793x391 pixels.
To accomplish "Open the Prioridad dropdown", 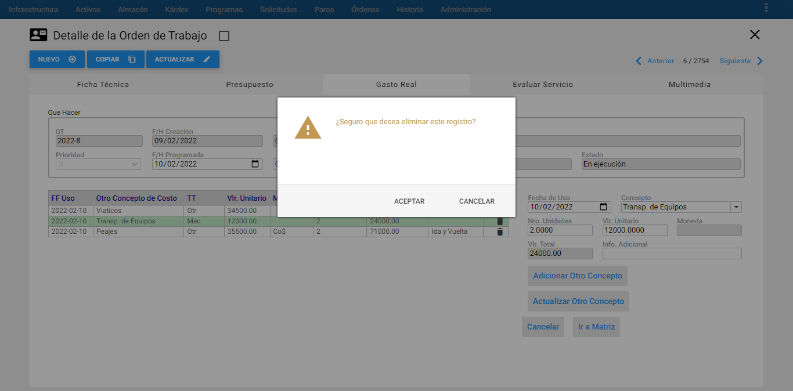I will tap(98, 164).
